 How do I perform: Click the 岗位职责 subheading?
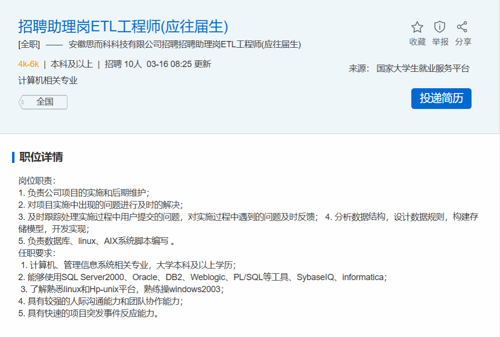(x=37, y=181)
